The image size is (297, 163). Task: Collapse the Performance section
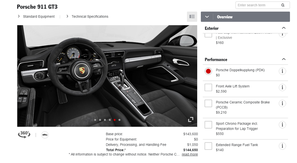point(284,59)
